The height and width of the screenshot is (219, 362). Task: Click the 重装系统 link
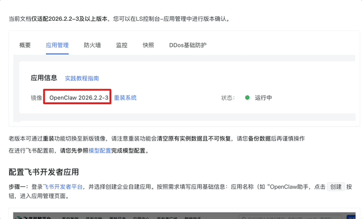point(126,98)
